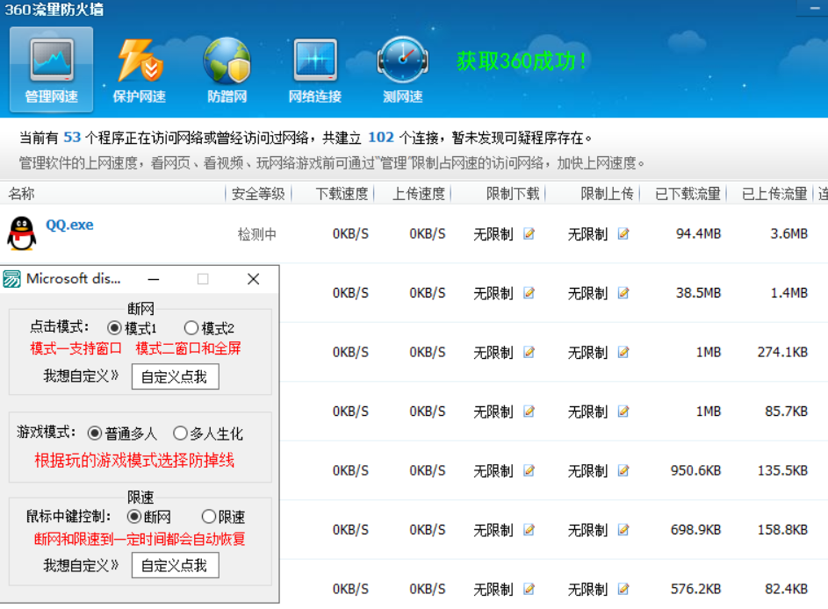This screenshot has width=828, height=609.
Task: Edit download limit for the QQ.exe row
Action: 529,233
